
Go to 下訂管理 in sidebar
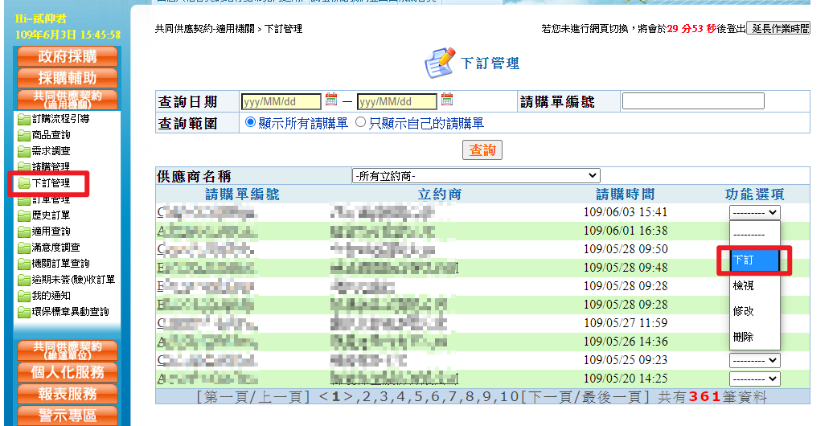point(51,183)
